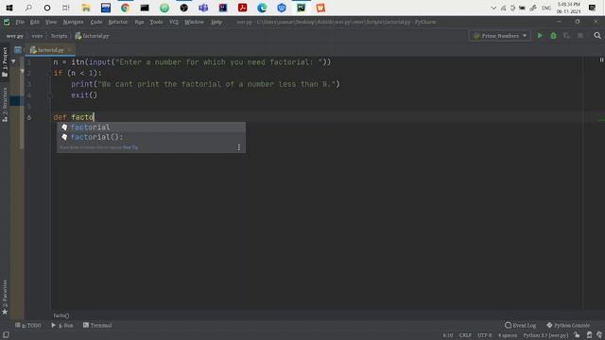The width and height of the screenshot is (605, 340).
Task: Collapse the project tree arrow in the Project panel
Action: coord(13,61)
